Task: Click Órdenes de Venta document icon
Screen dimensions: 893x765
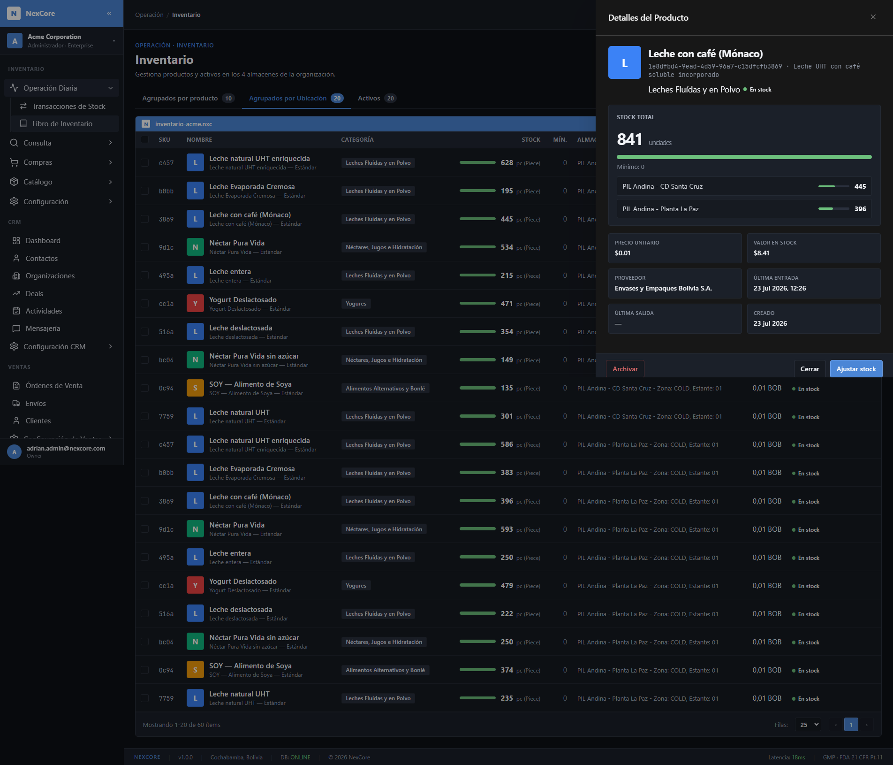Action: (16, 385)
